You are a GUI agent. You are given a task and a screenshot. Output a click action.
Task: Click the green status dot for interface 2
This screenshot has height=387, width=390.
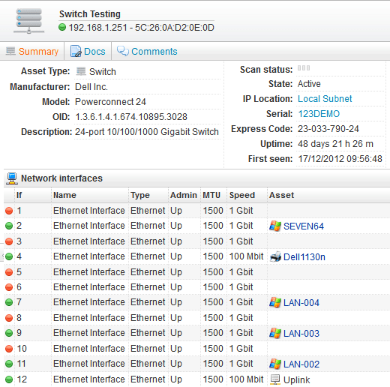pyautogui.click(x=9, y=226)
